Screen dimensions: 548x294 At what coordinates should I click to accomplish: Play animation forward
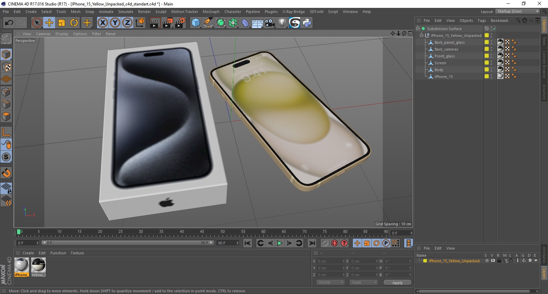(279, 243)
